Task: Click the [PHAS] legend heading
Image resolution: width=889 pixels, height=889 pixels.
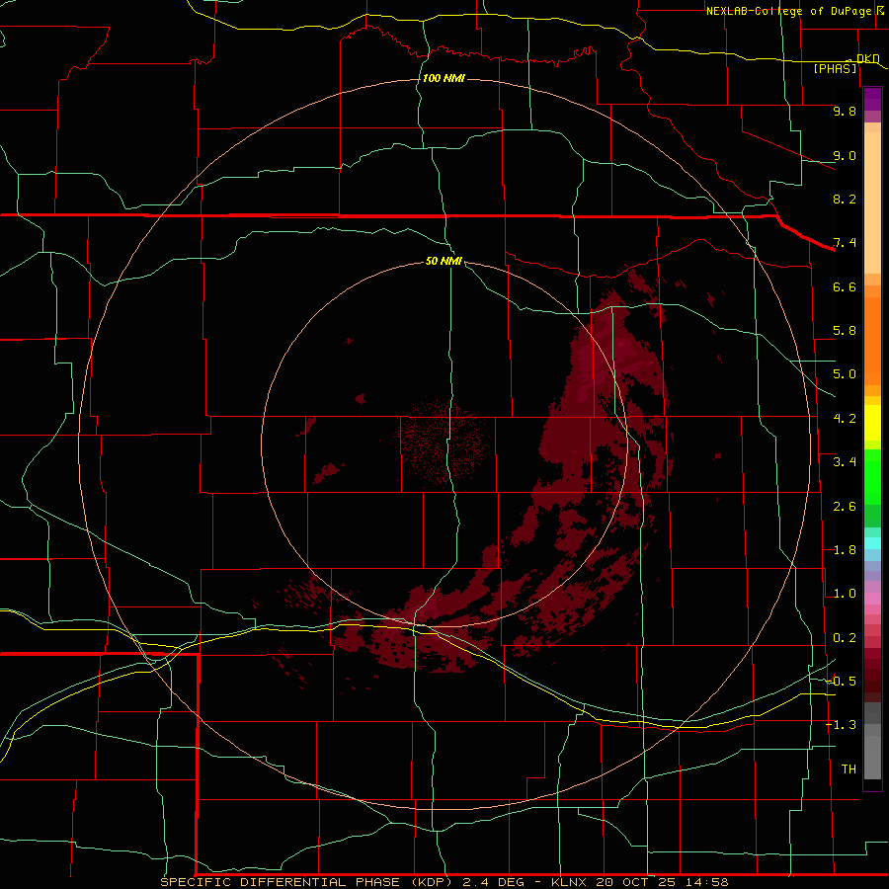Action: pos(835,68)
